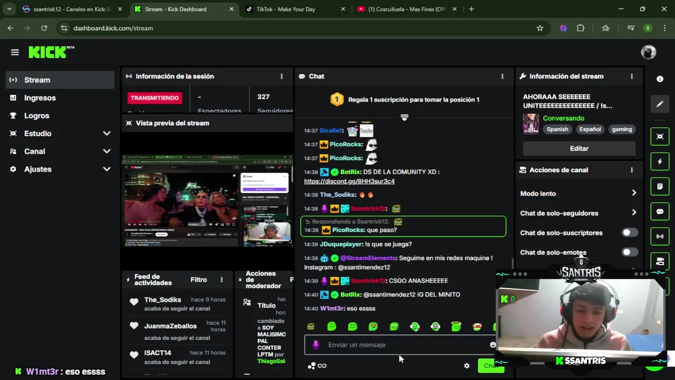Reload the dashboard page
675x380 pixels.
point(44,28)
